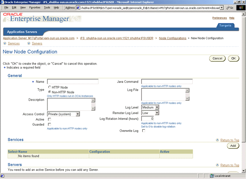Click the page scrollbar up arrow
The image size is (246, 179).
[243, 14]
